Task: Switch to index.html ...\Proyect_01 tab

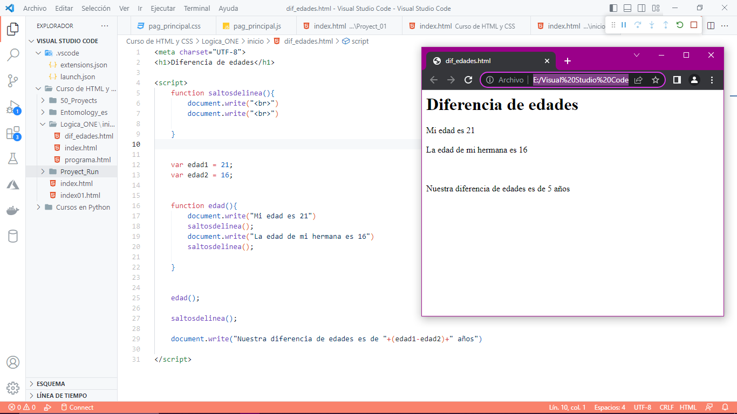Action: click(x=349, y=26)
